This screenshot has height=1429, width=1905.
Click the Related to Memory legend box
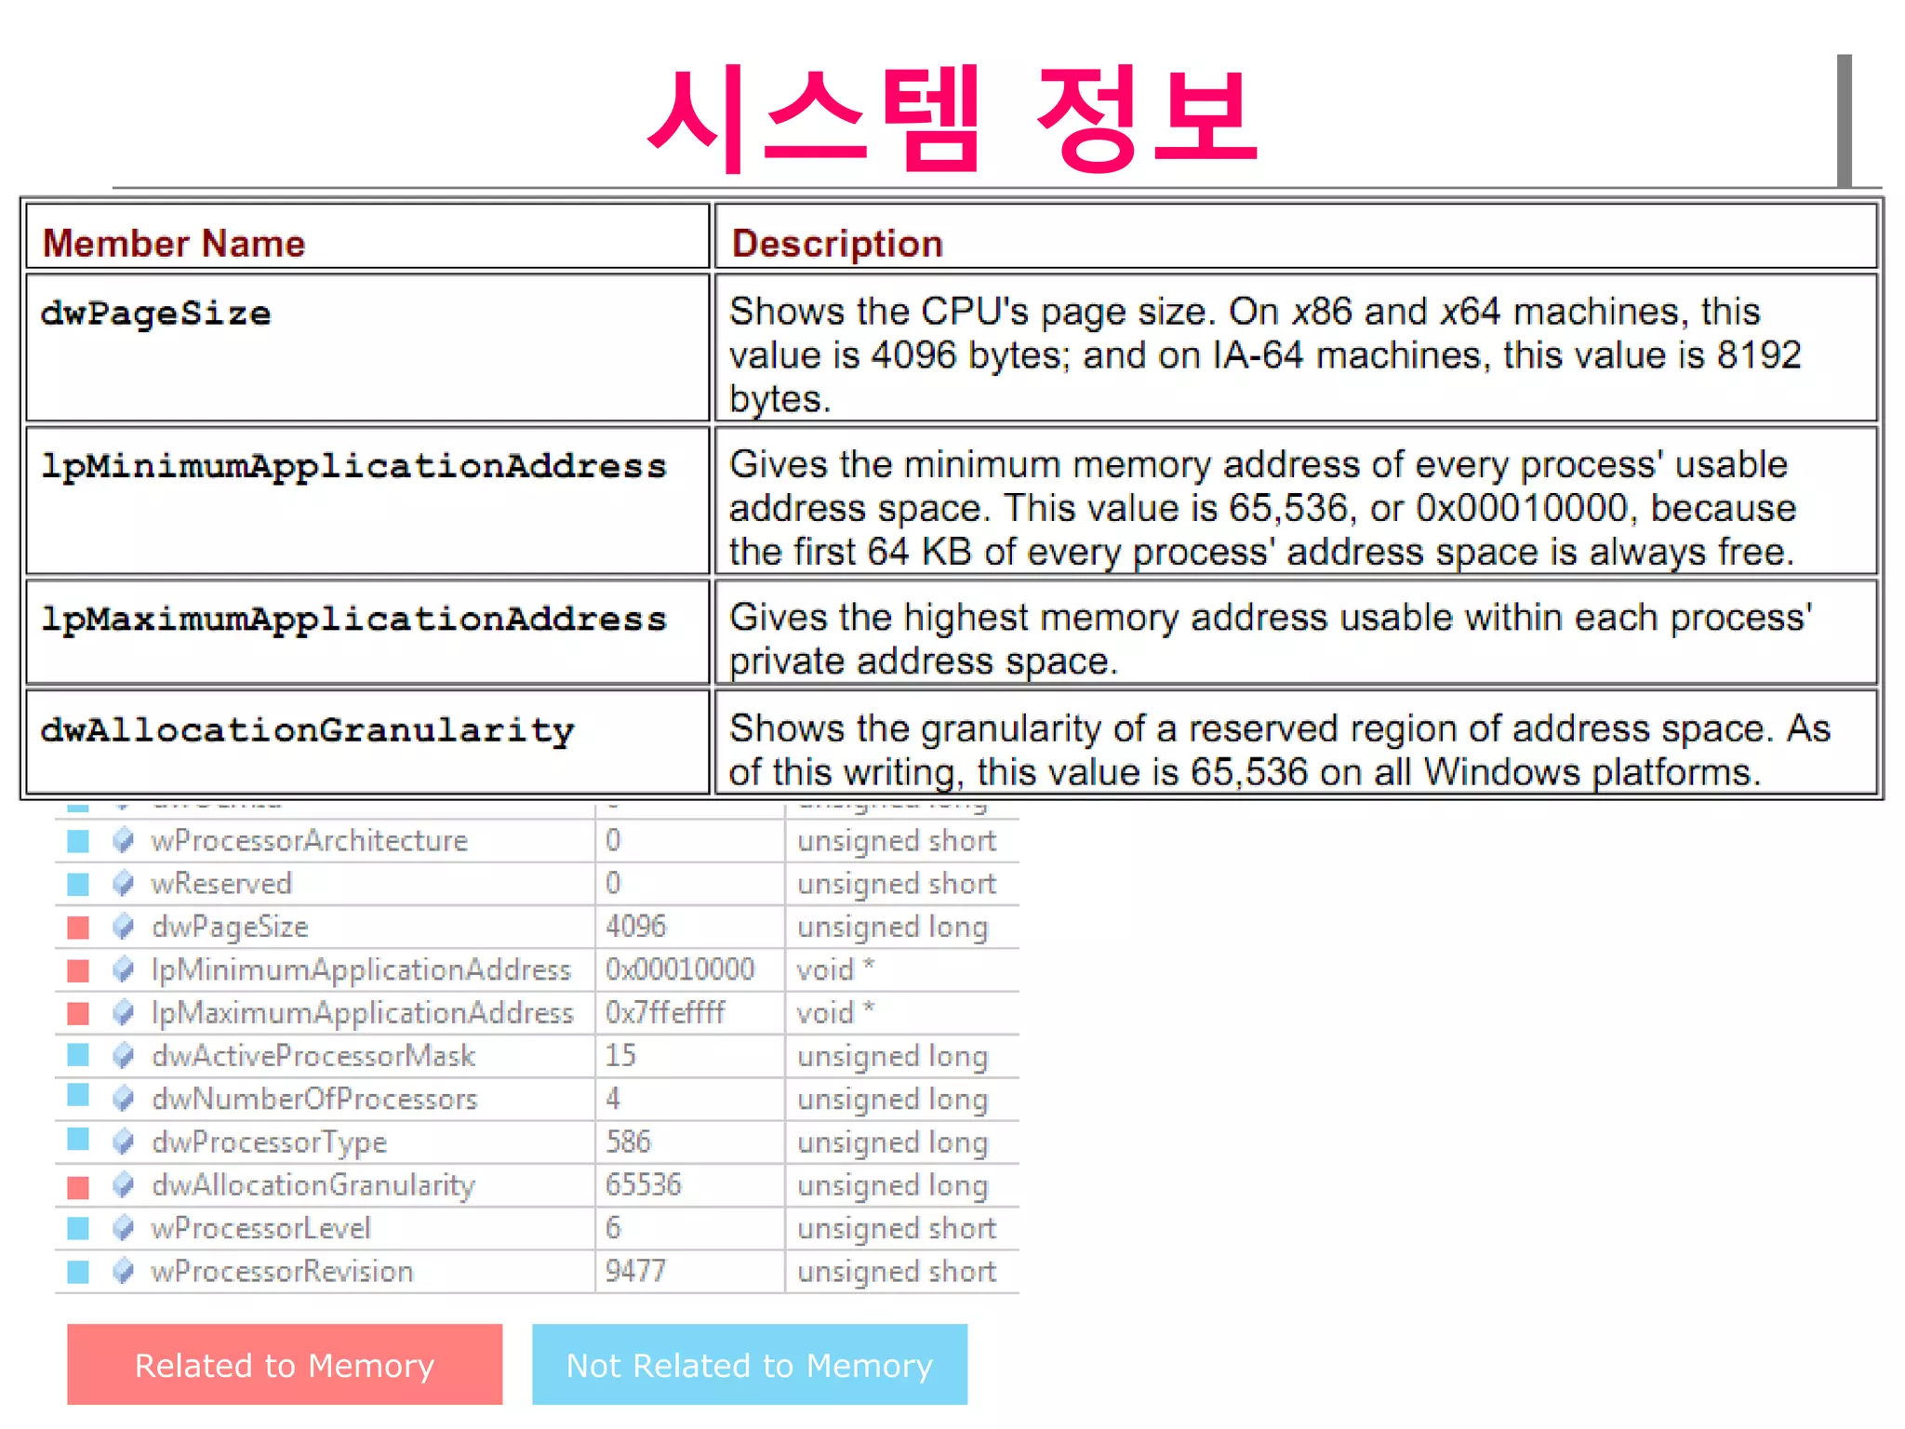[285, 1364]
